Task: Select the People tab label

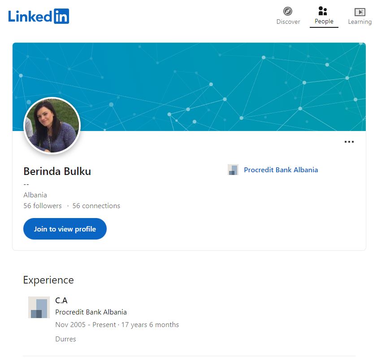Action: 324,22
